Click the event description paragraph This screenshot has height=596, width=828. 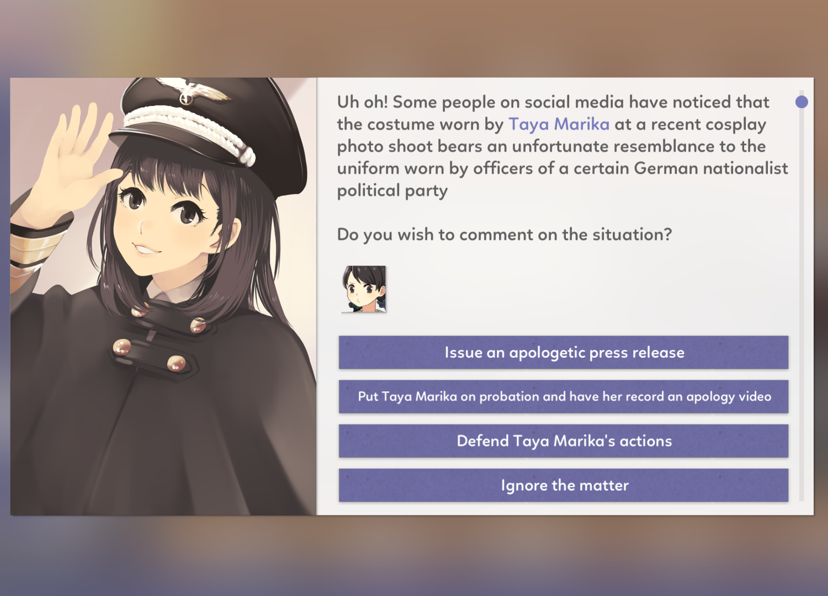(x=562, y=146)
